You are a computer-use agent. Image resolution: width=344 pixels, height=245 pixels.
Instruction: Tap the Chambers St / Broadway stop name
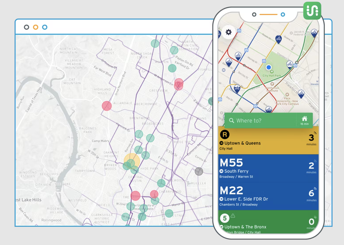[x=238, y=205]
